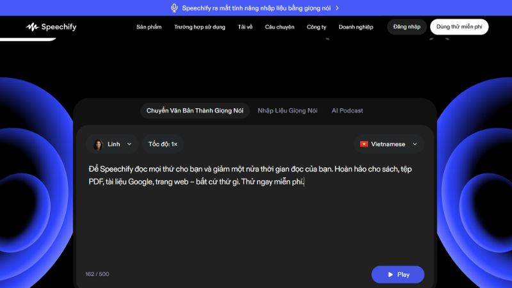Click the arrow chevron in the announcement banner

pos(337,8)
